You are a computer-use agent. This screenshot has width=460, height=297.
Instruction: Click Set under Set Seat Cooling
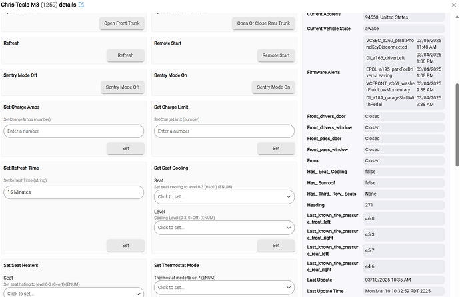[x=276, y=246]
